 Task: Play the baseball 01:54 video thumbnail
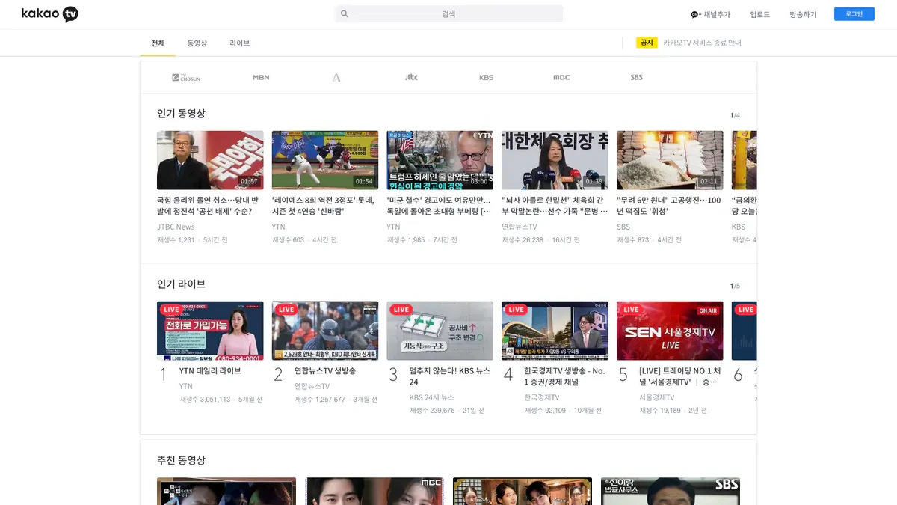point(325,160)
